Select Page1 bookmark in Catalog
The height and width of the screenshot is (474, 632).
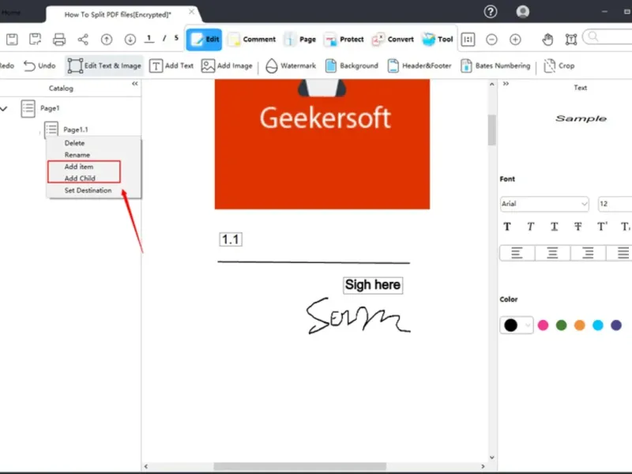click(x=50, y=108)
